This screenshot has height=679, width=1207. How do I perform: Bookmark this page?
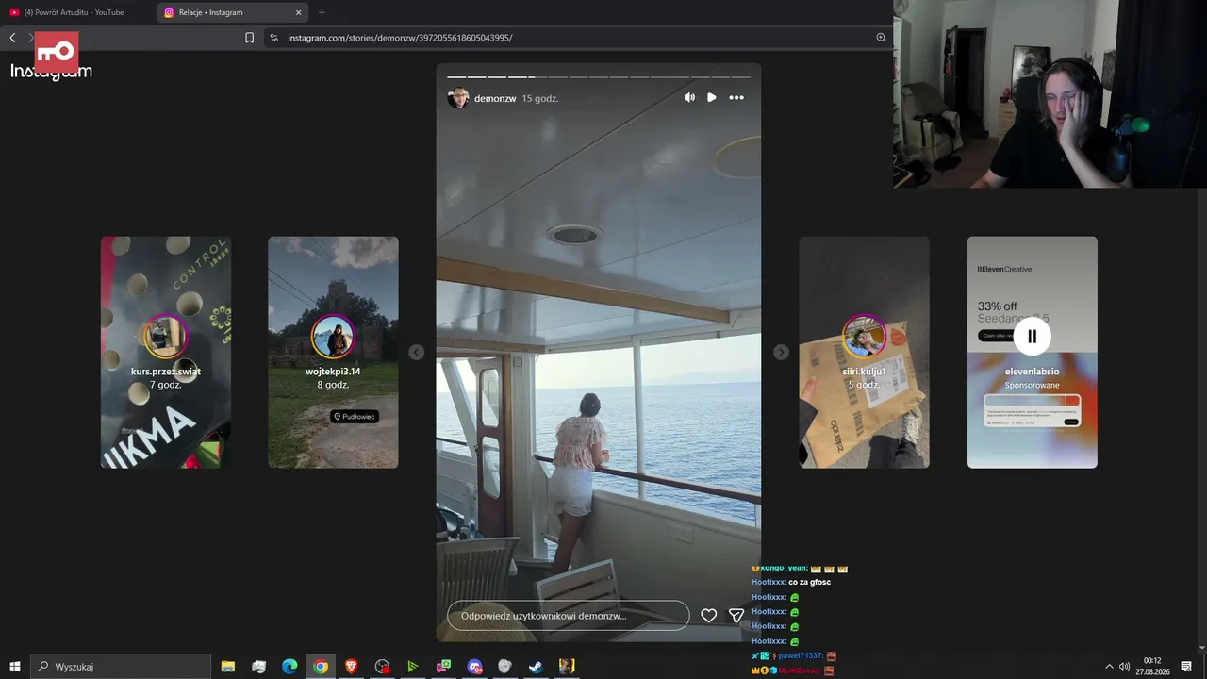tap(250, 38)
